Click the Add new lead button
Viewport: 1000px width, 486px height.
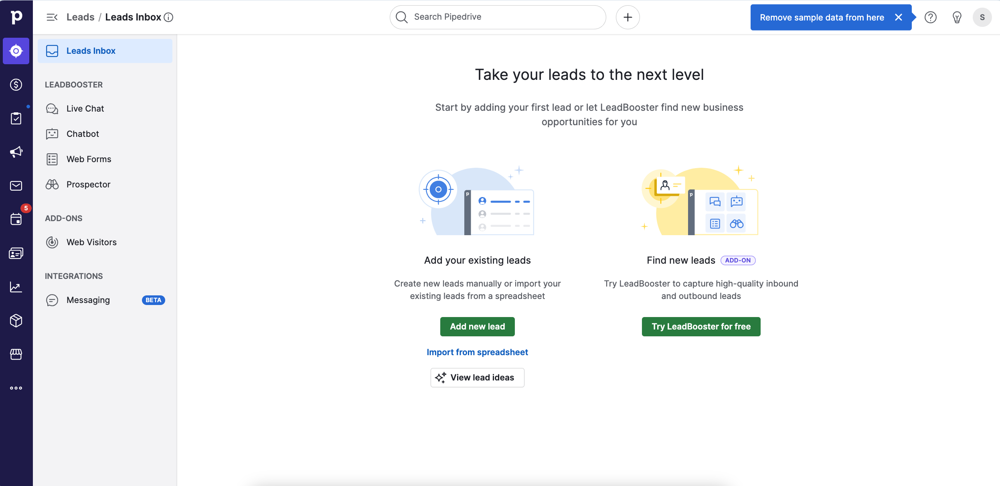click(x=477, y=327)
